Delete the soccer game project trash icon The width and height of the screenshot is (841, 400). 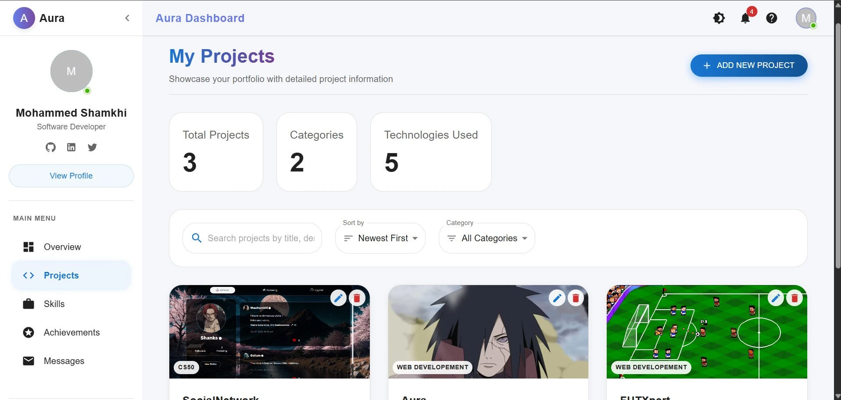[794, 298]
